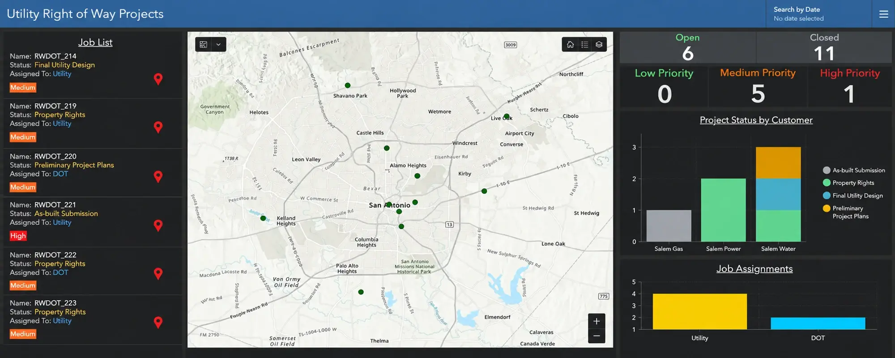895x358 pixels.
Task: Filter by the High Priority count
Action: point(850,86)
